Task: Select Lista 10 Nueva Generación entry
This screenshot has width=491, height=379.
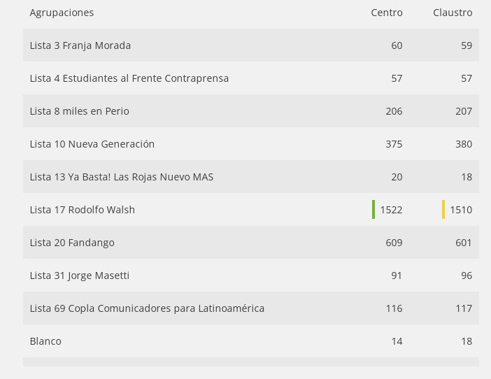Action: 92,144
